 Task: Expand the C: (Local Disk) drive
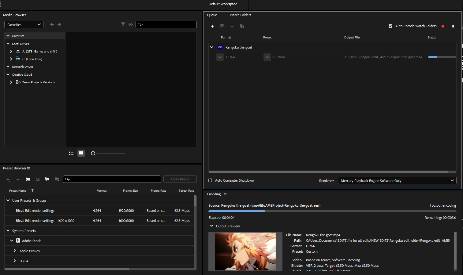tap(11, 59)
